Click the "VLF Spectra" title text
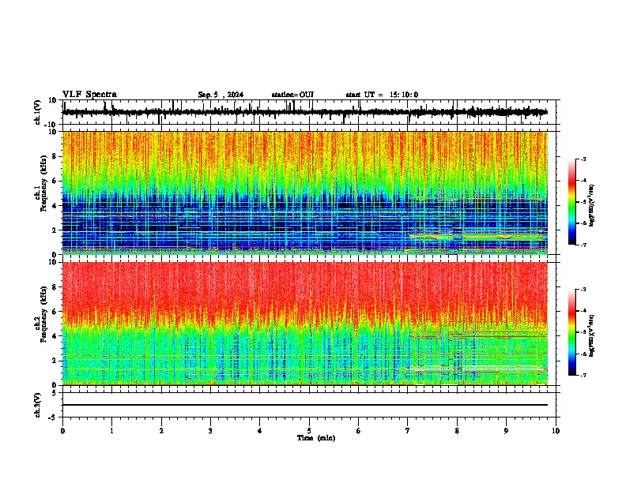This screenshot has height=483, width=626. point(89,95)
